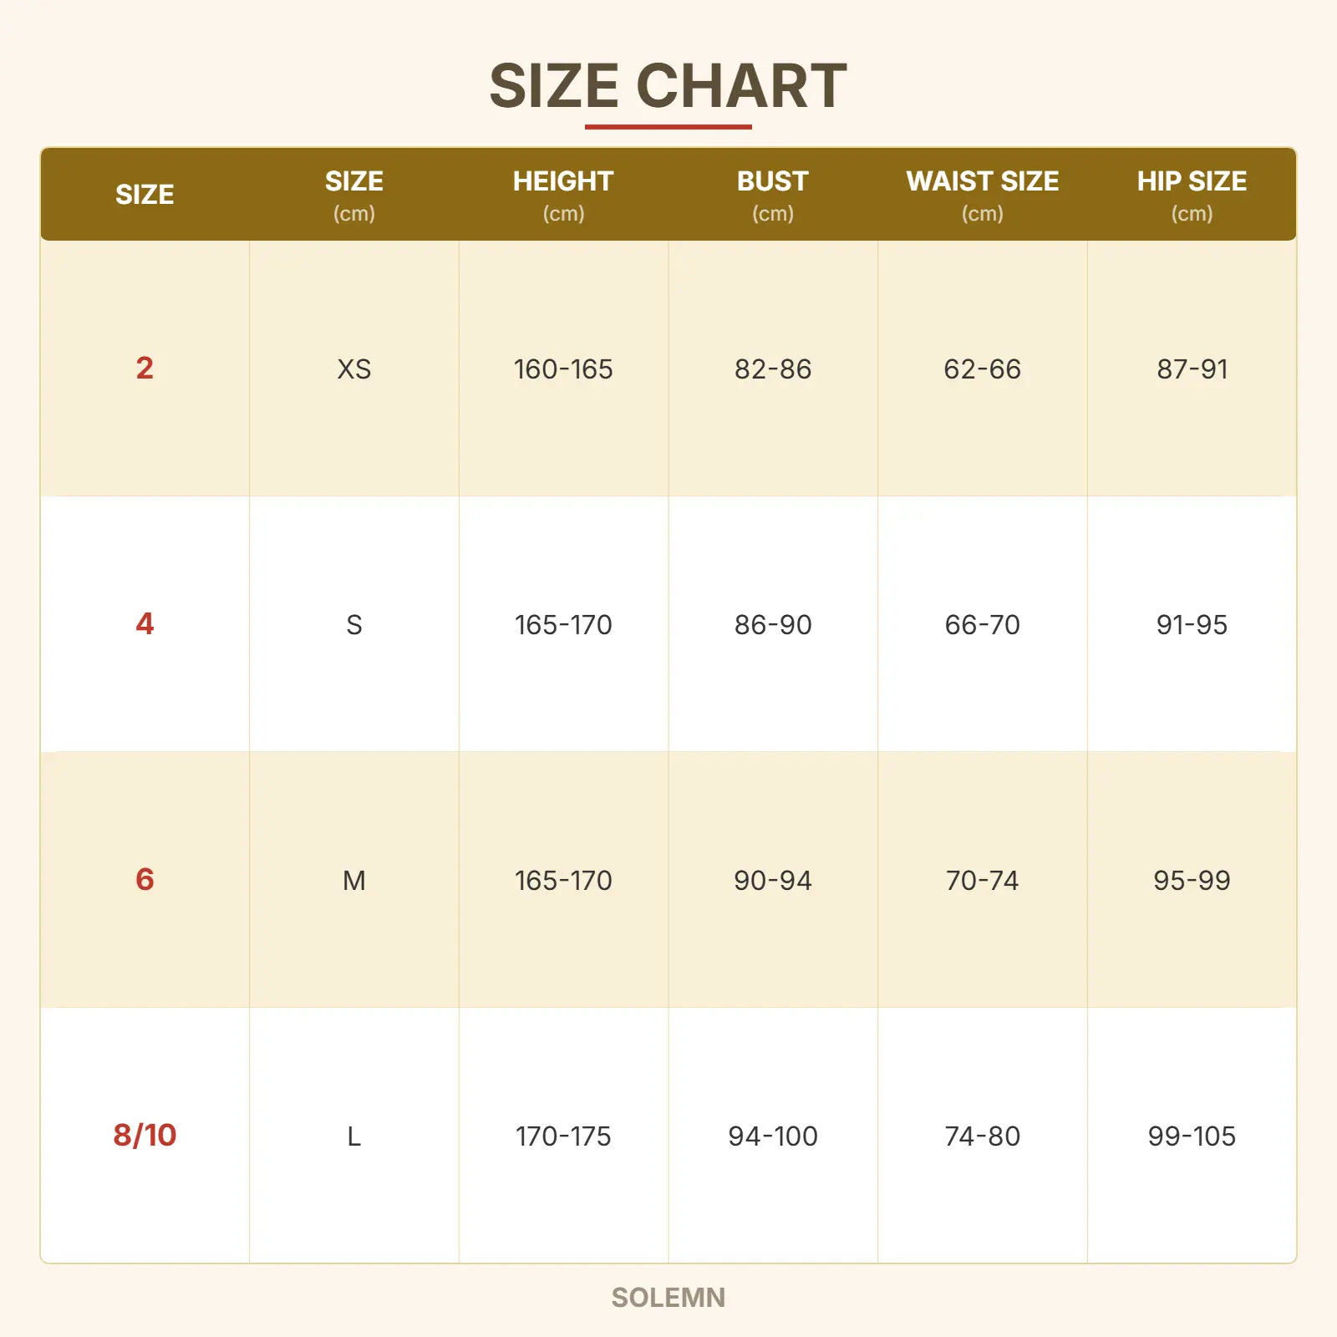Click the 99-105 hip value
The width and height of the screenshot is (1337, 1337).
[x=1192, y=1136]
